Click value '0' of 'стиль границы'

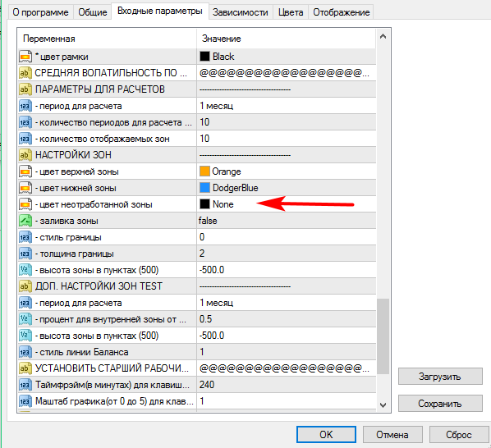(x=202, y=237)
